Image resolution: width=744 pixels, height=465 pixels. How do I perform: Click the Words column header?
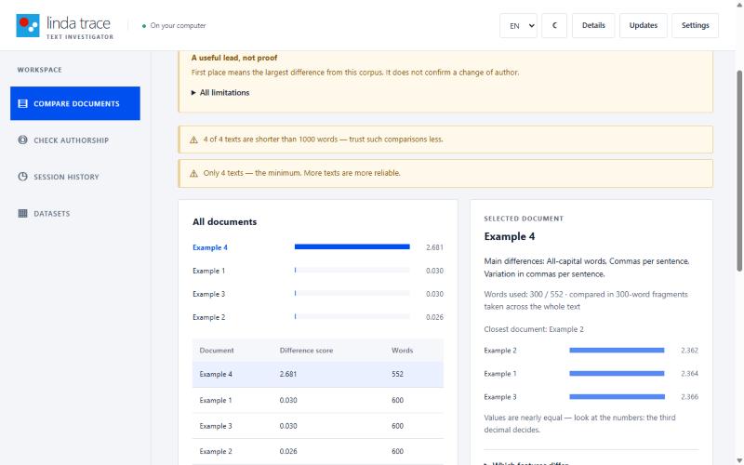click(x=402, y=351)
